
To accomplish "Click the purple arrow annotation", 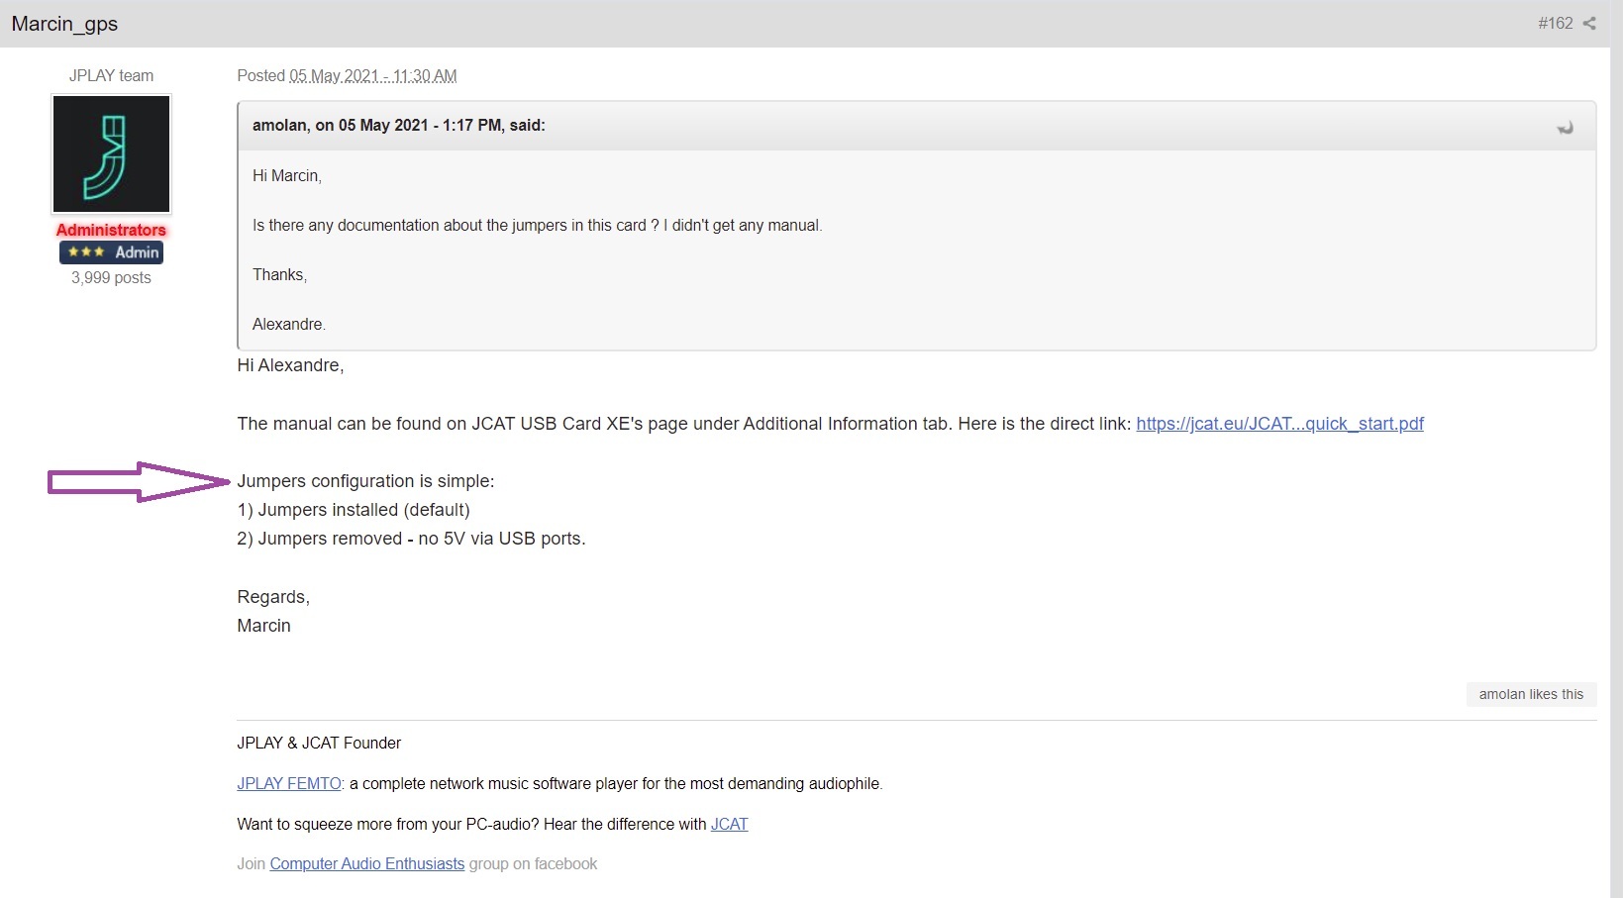I will pyautogui.click(x=139, y=482).
